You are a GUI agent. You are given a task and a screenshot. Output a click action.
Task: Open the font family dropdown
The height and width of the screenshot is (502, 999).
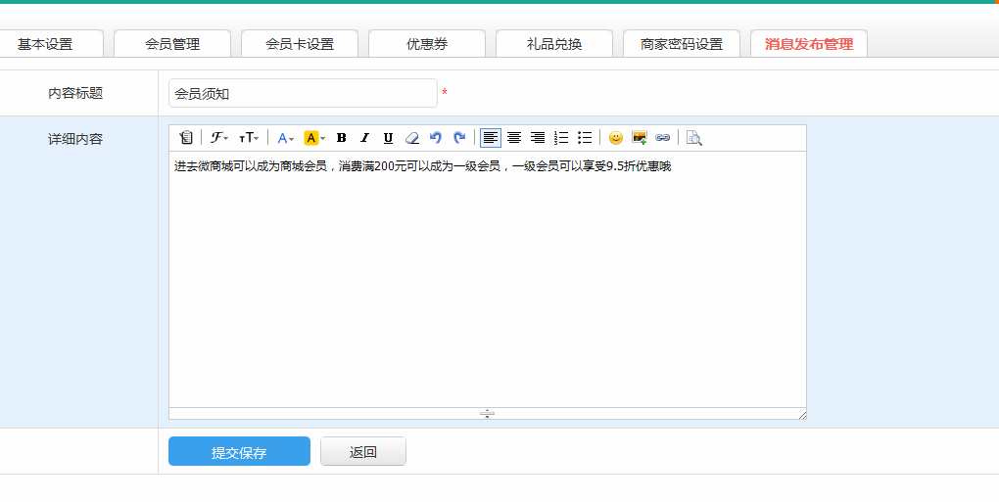click(x=219, y=138)
